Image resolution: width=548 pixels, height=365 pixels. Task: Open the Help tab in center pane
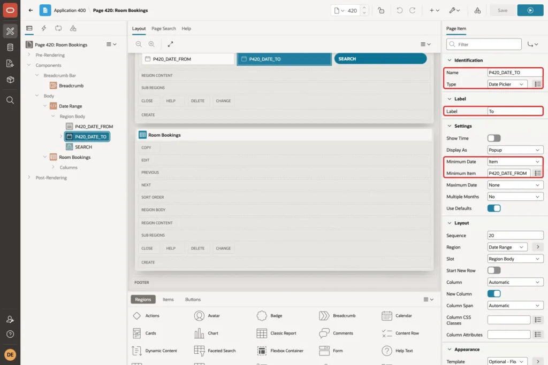(x=186, y=29)
